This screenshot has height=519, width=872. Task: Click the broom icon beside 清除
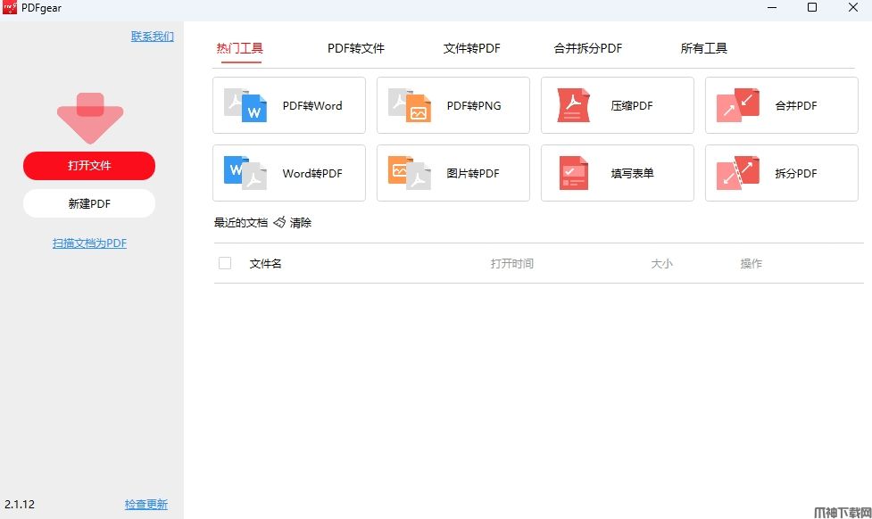[x=279, y=223]
